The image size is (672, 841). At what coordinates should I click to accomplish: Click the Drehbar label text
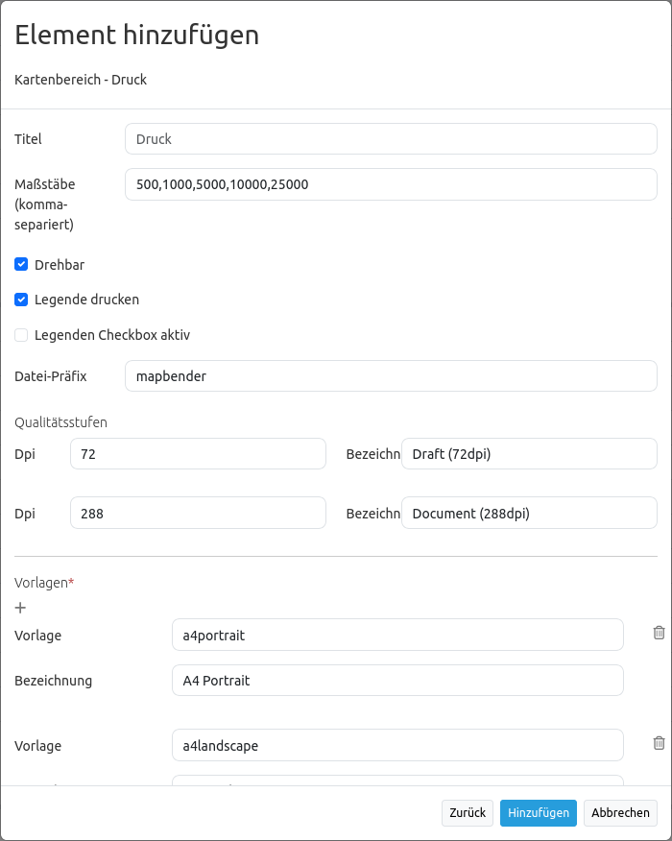tap(60, 264)
